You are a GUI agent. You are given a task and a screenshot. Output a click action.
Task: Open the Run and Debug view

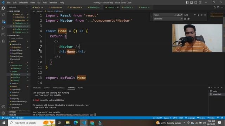pos(3,28)
